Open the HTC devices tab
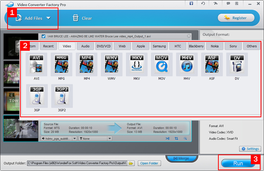 pyautogui.click(x=178, y=46)
